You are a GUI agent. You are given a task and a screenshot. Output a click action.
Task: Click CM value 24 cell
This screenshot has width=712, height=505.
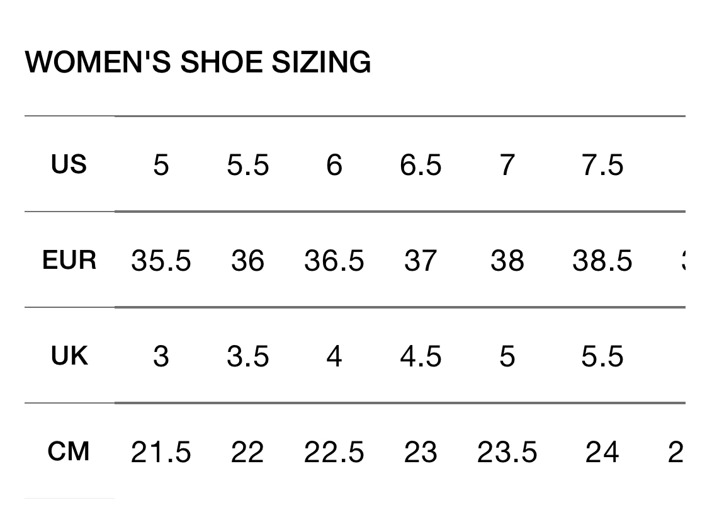tap(602, 452)
